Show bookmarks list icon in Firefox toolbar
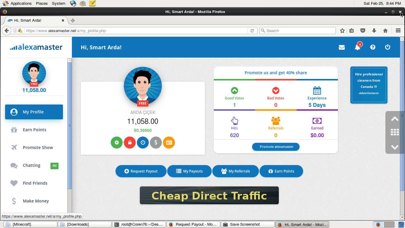The height and width of the screenshot is (228, 405). pyautogui.click(x=352, y=31)
